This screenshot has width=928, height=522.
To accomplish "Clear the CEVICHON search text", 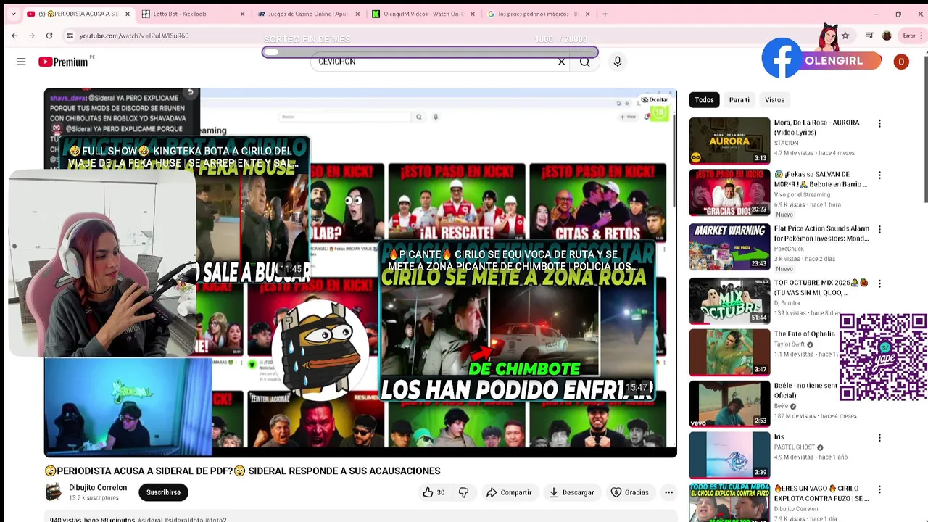I will (561, 62).
